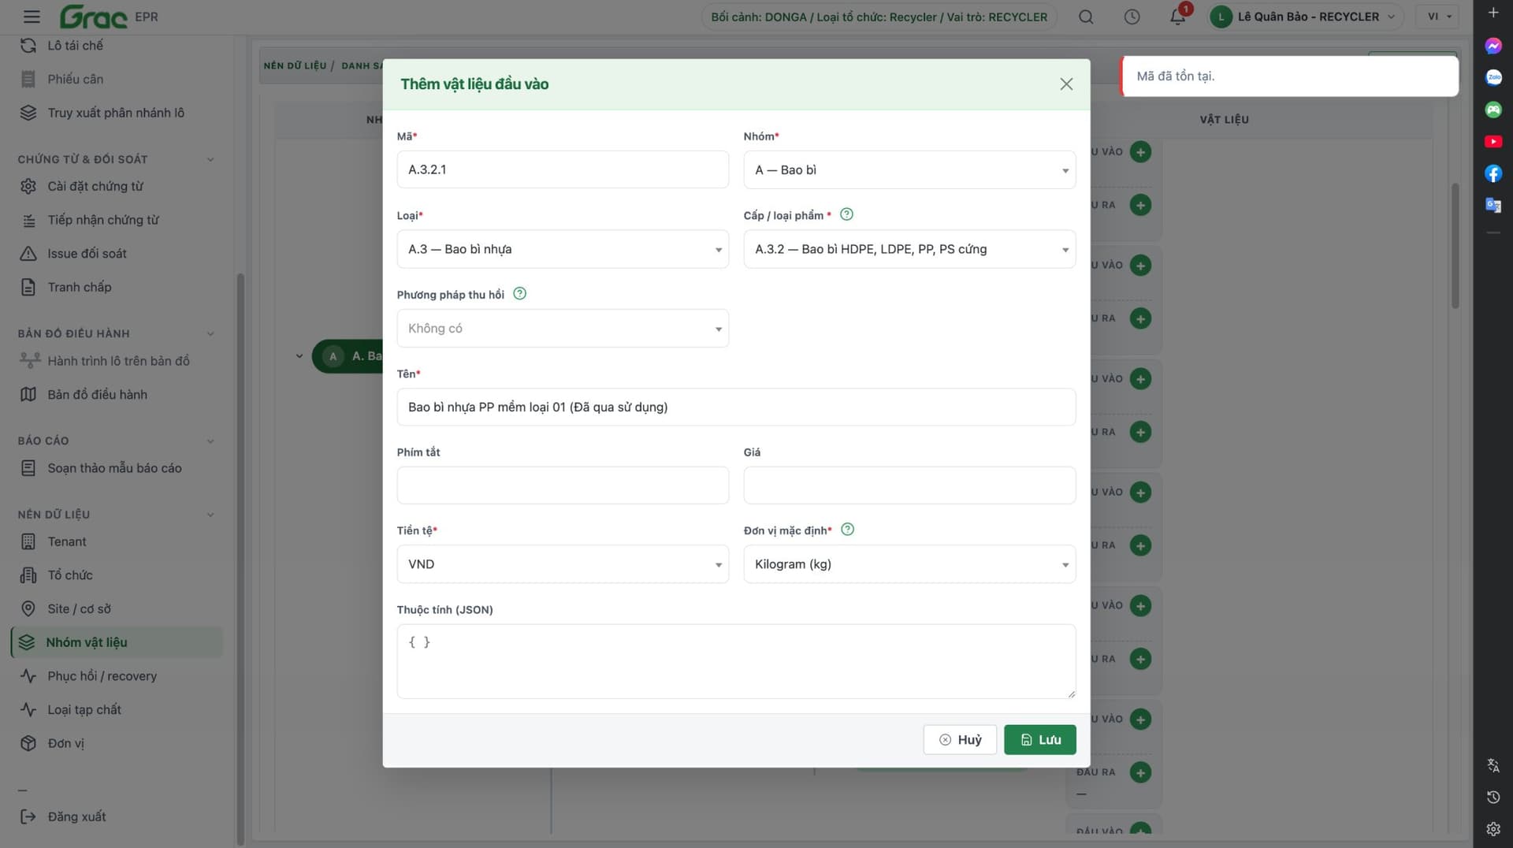The image size is (1513, 848).
Task: Click the empty Phím tắt input field
Action: pyautogui.click(x=563, y=485)
